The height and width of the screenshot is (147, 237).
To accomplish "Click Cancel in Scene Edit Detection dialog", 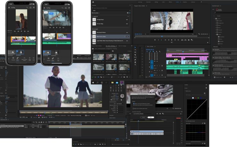I will [x=143, y=117].
